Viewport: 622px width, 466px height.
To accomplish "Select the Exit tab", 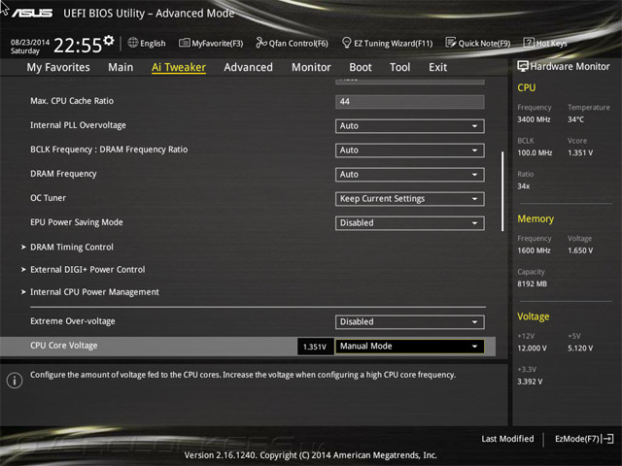I will pyautogui.click(x=437, y=67).
